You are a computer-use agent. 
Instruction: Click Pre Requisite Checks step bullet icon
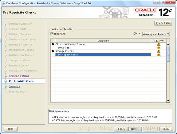(6, 81)
